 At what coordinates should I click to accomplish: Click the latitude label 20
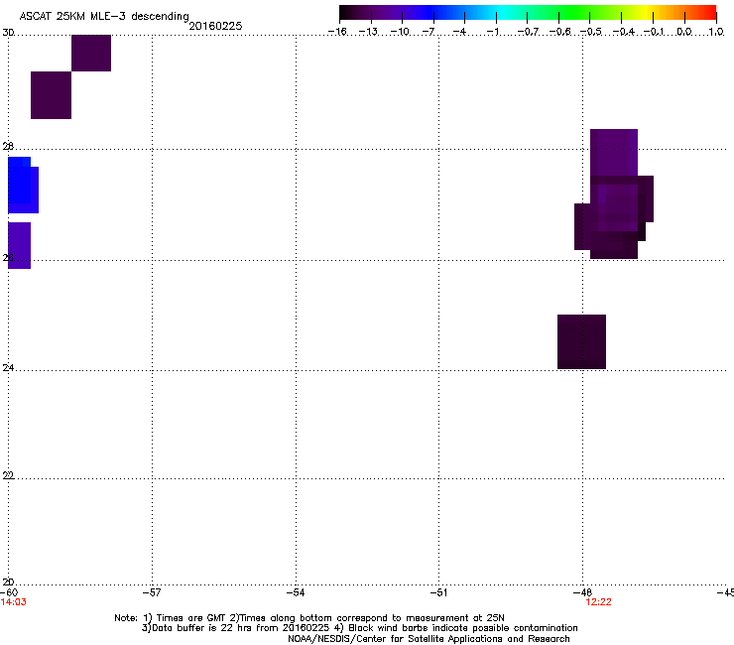pyautogui.click(x=8, y=581)
